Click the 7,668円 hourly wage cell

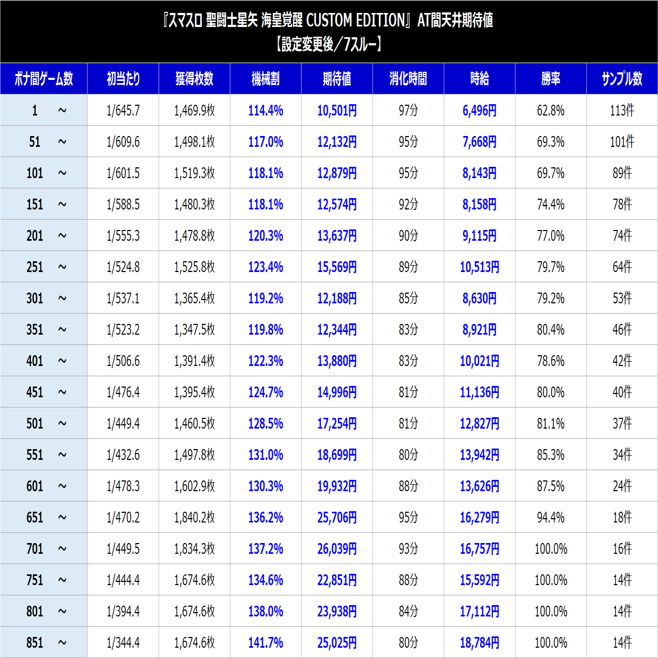click(479, 141)
